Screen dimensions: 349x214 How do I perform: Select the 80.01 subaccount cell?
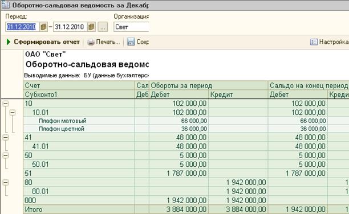pos(79,191)
